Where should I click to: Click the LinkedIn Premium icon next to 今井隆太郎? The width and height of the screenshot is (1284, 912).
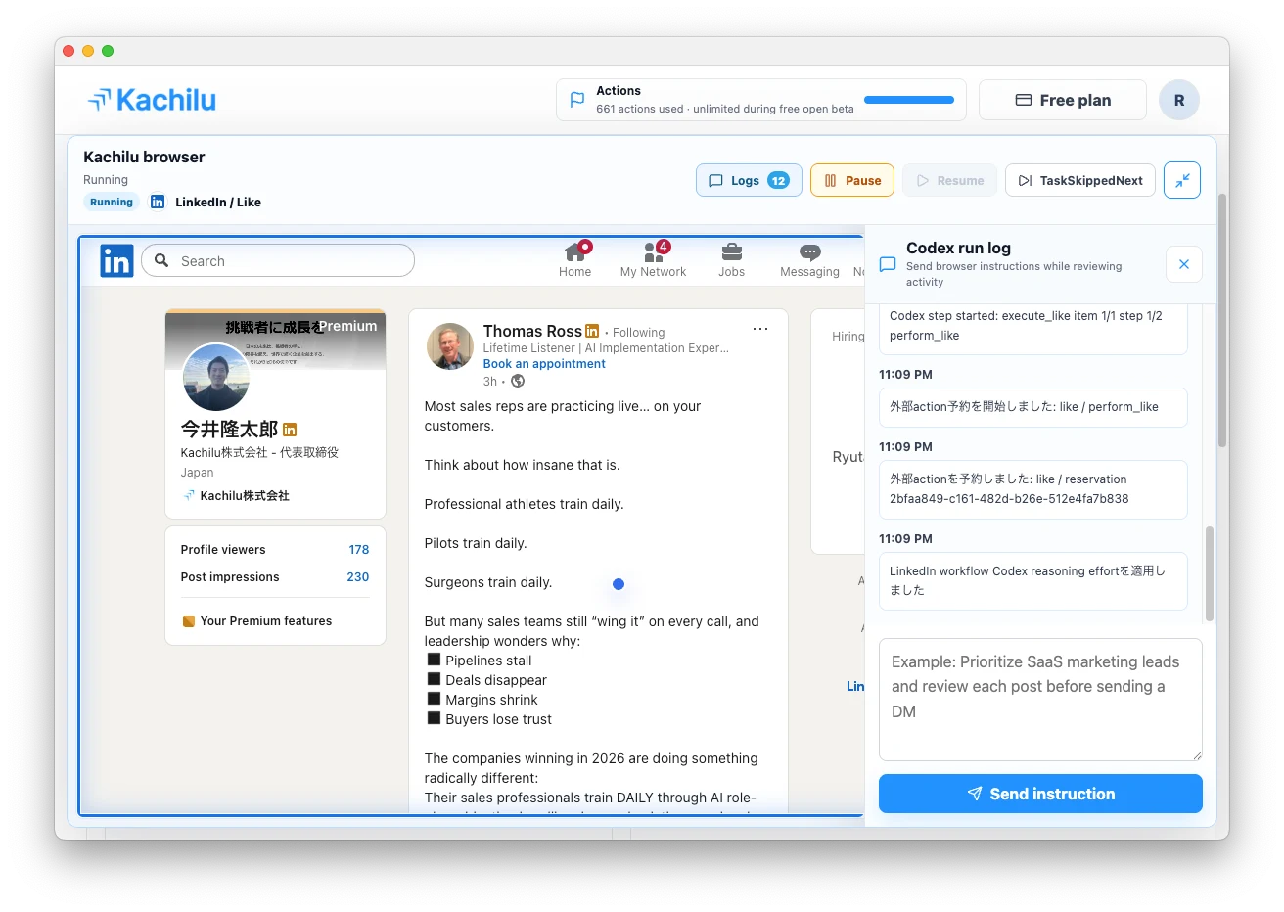[290, 430]
